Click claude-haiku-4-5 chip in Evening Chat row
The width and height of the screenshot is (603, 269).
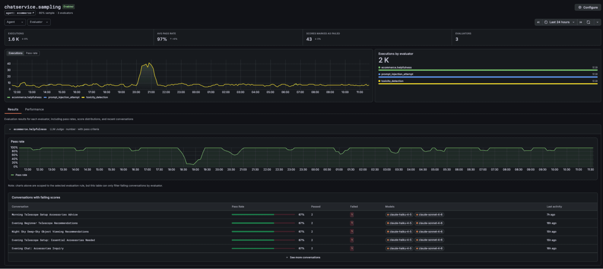(399, 249)
